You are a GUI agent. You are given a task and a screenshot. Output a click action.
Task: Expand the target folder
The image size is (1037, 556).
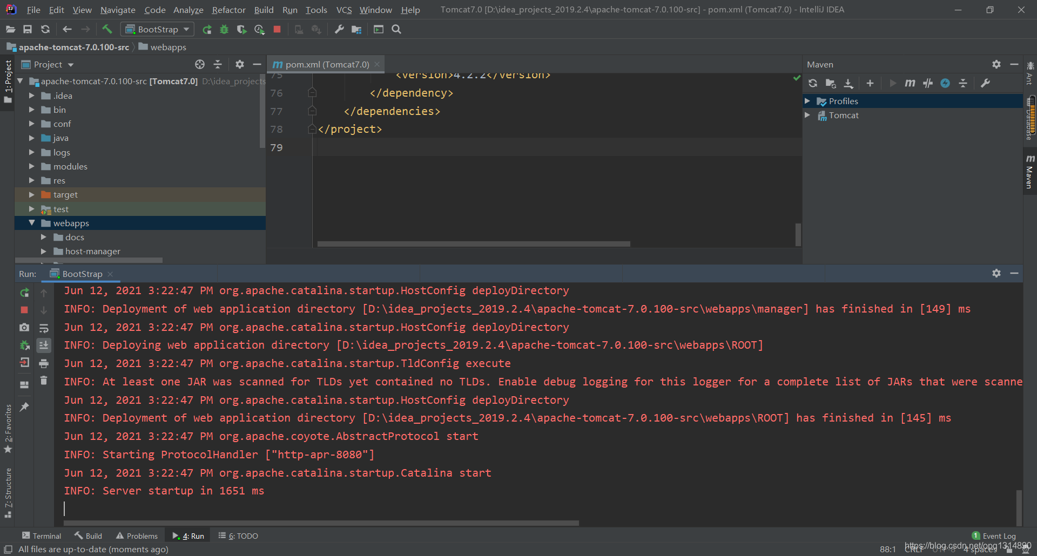coord(32,194)
